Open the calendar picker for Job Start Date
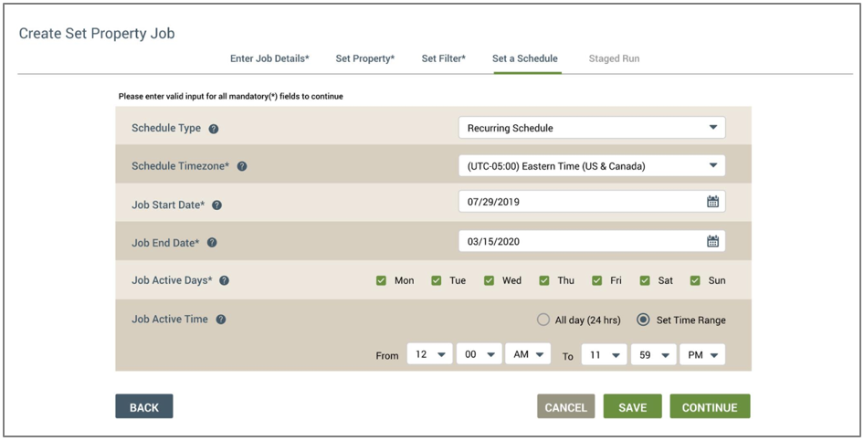The height and width of the screenshot is (441, 864). pos(712,202)
